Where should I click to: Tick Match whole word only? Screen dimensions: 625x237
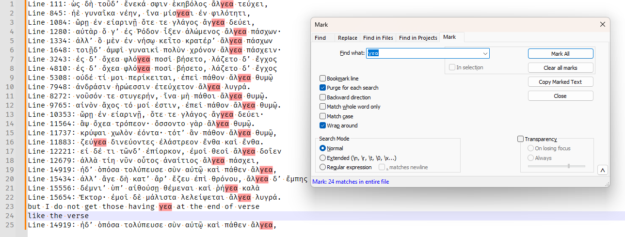(323, 107)
